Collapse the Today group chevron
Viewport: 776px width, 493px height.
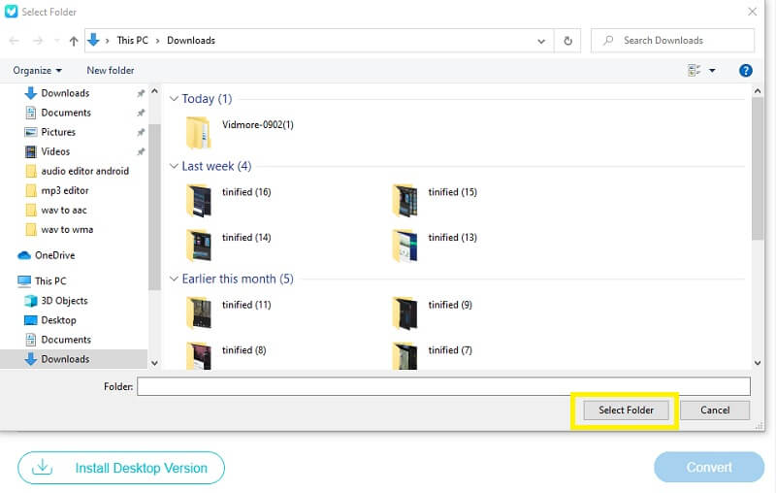tap(175, 99)
